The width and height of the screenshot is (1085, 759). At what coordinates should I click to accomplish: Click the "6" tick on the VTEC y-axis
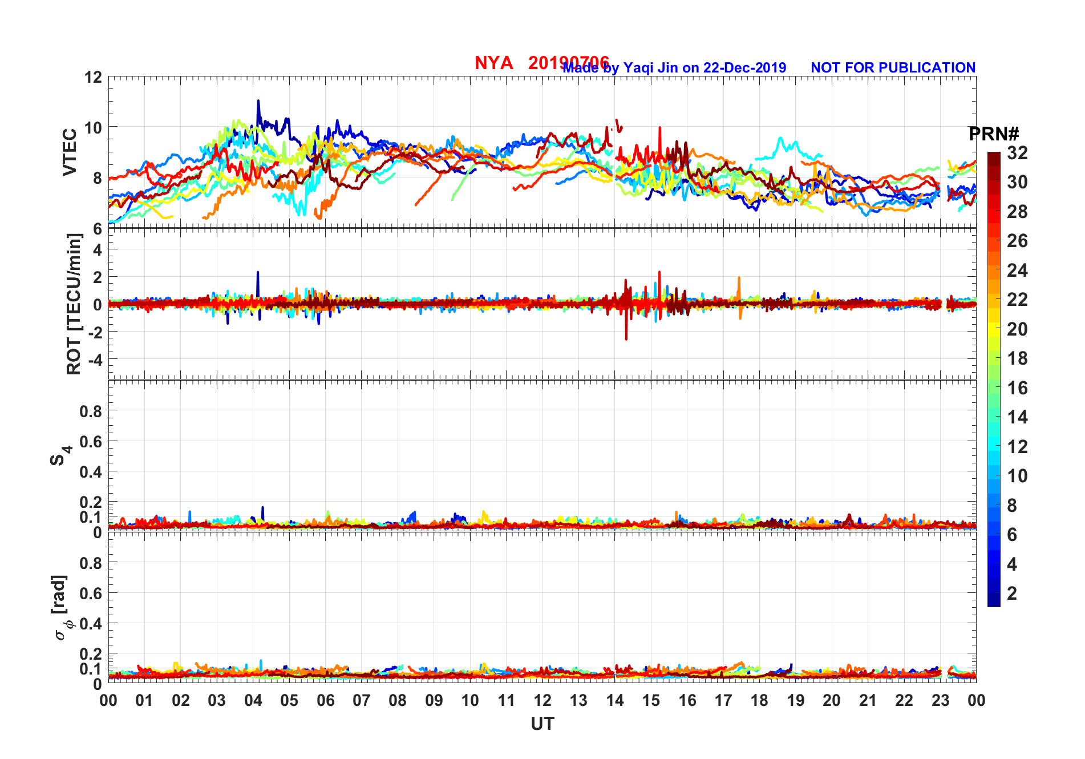click(x=98, y=229)
